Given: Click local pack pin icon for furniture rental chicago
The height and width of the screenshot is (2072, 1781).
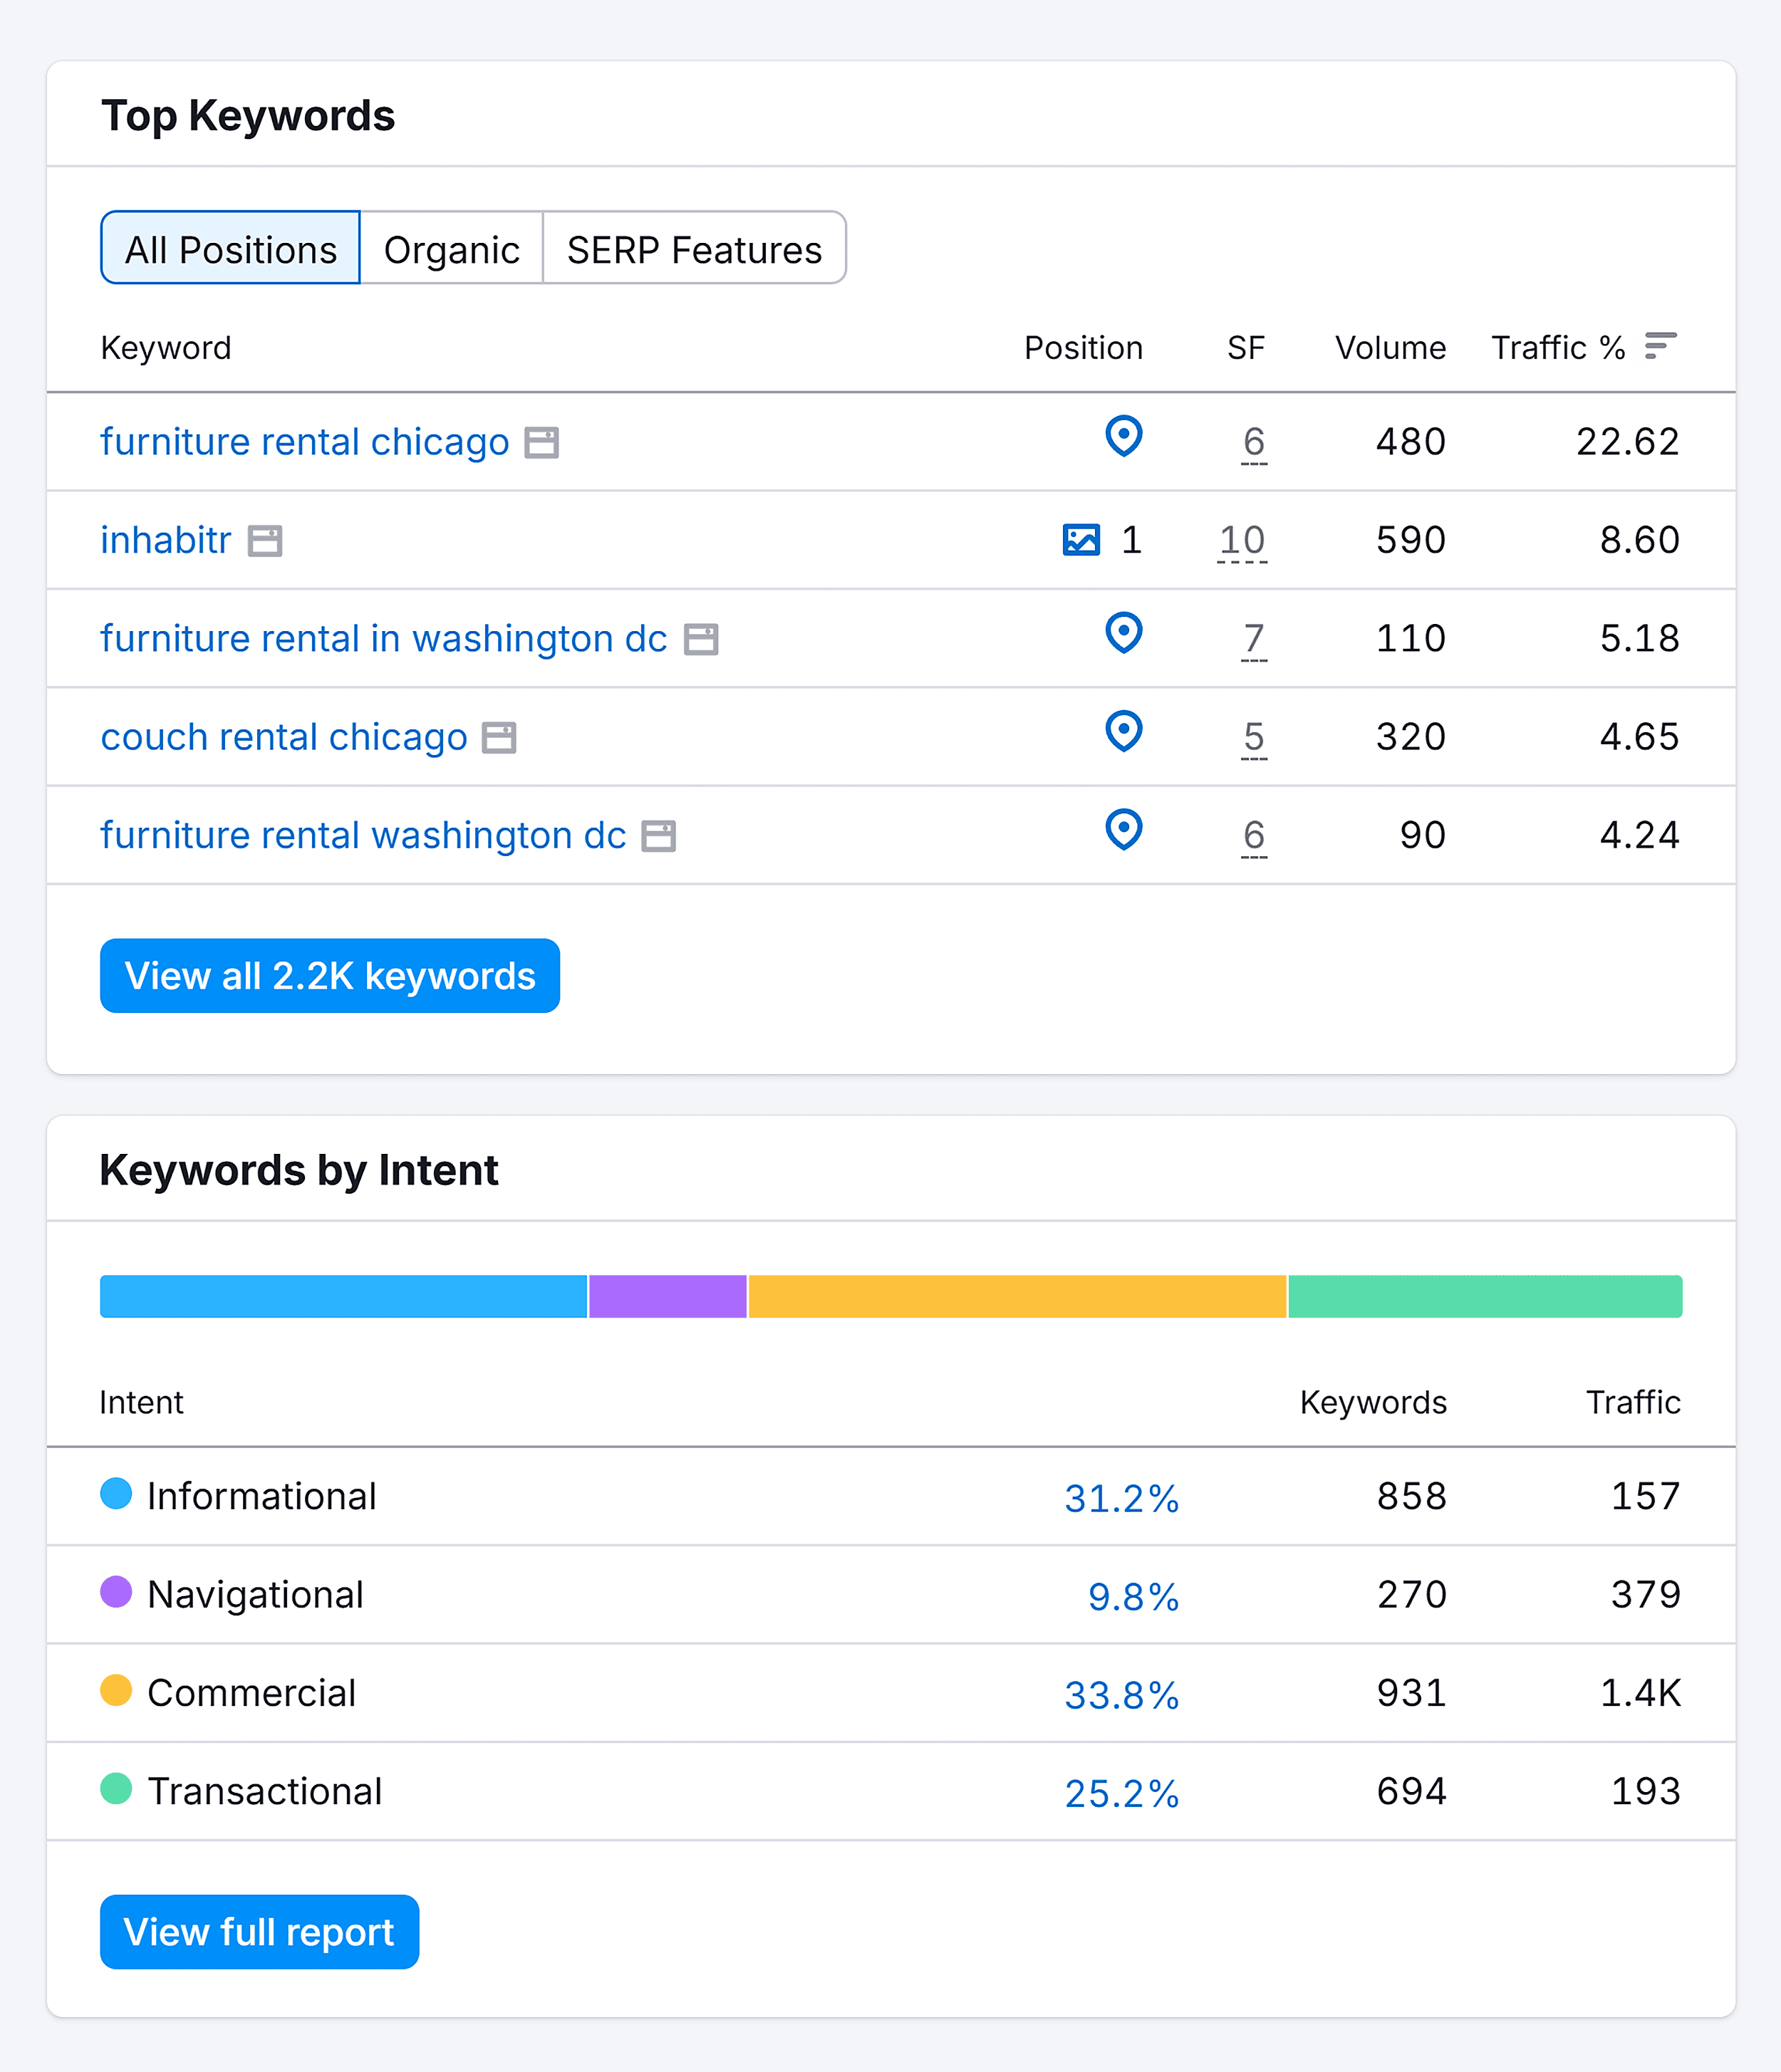Looking at the screenshot, I should click(1123, 436).
